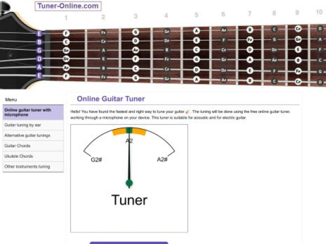
Task: Open the Tuner-Online.com logo link
Action: click(x=68, y=6)
